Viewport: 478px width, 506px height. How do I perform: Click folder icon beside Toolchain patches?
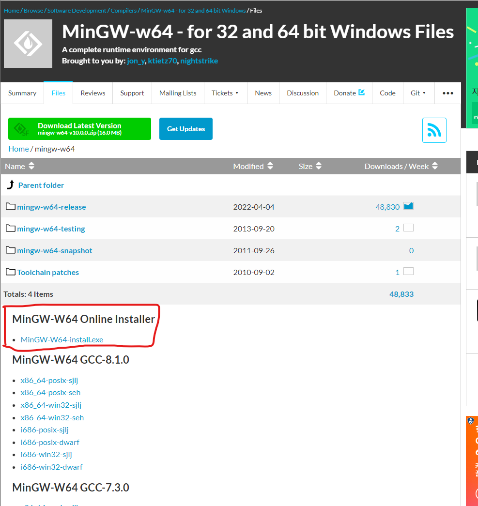click(11, 272)
